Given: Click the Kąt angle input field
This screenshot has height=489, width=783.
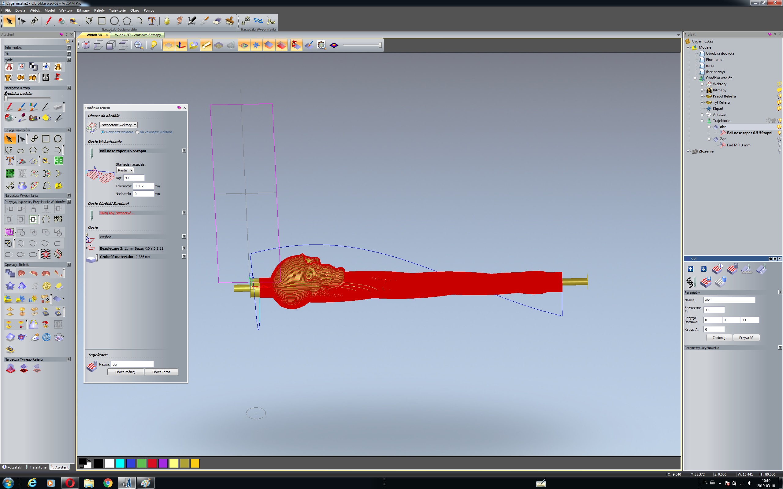Looking at the screenshot, I should point(134,178).
